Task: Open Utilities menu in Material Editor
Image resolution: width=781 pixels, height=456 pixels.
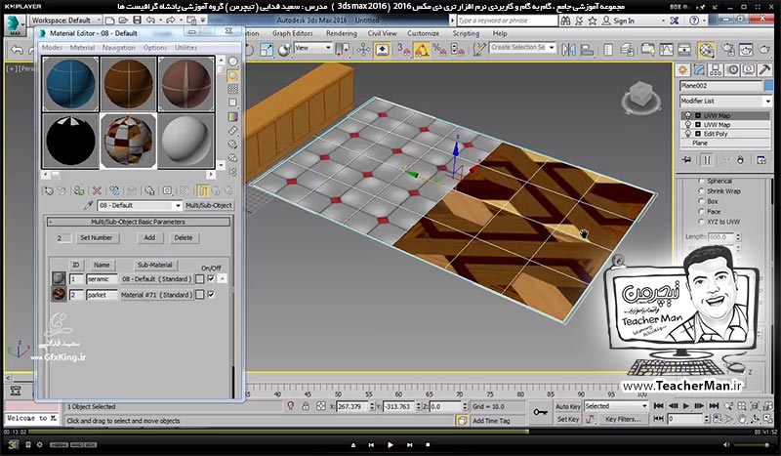Action: (x=185, y=47)
